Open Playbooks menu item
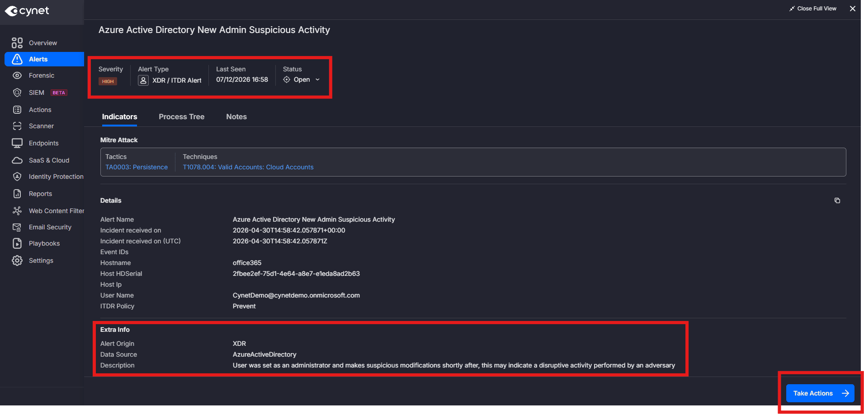 (x=44, y=243)
